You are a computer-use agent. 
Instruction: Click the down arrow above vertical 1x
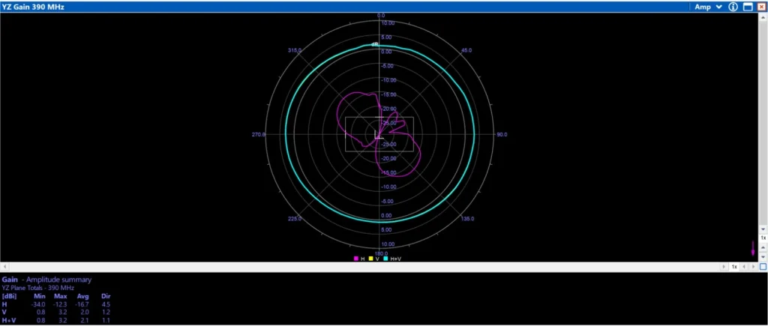(x=763, y=229)
